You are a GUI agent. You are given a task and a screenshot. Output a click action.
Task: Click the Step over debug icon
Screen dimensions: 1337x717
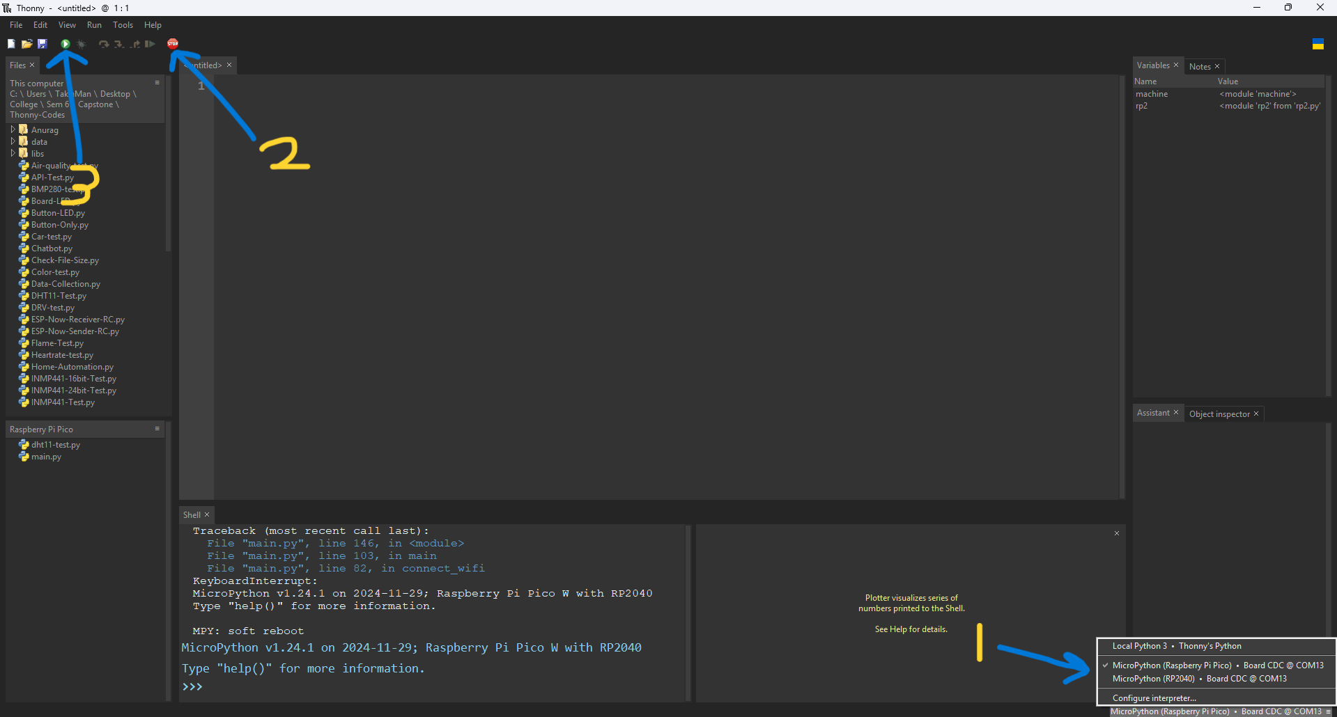(104, 44)
